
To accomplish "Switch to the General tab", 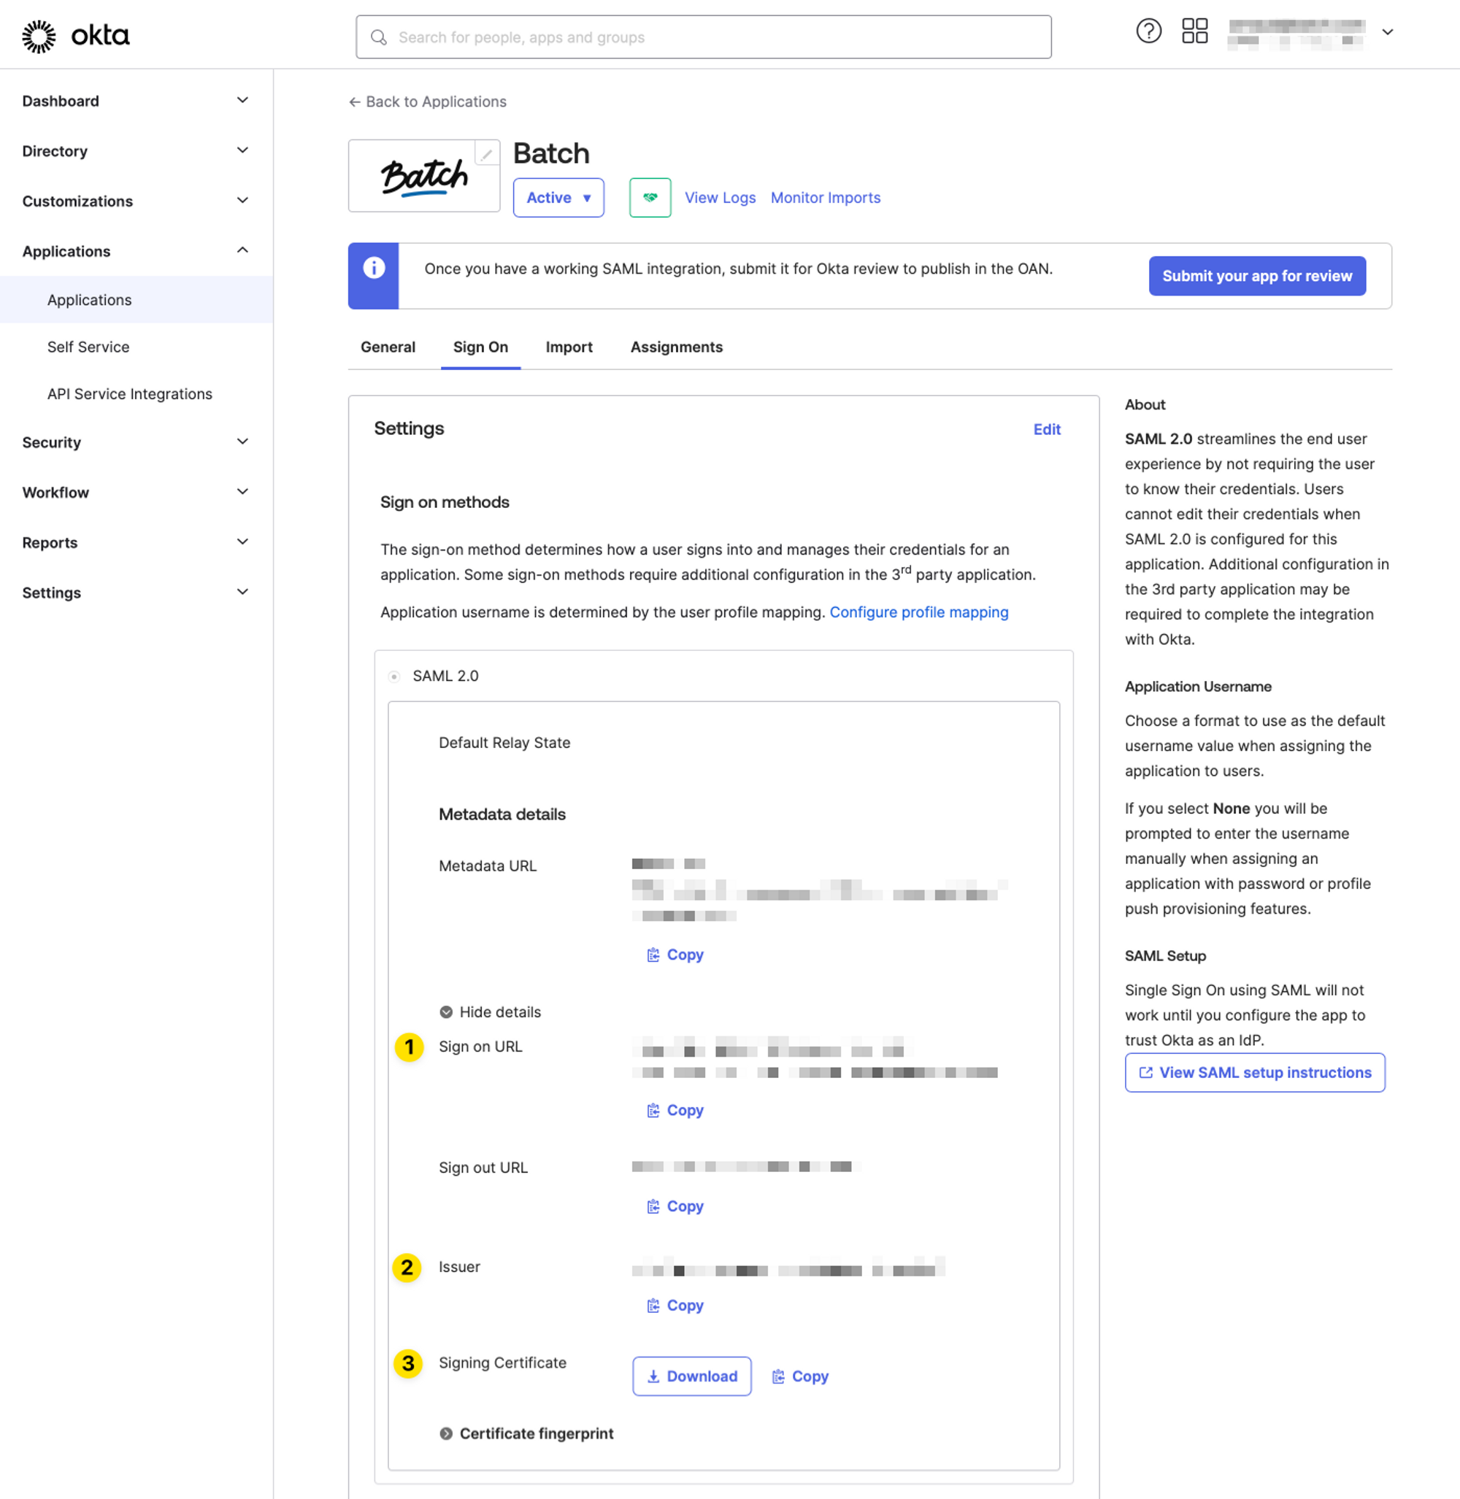I will coord(388,347).
